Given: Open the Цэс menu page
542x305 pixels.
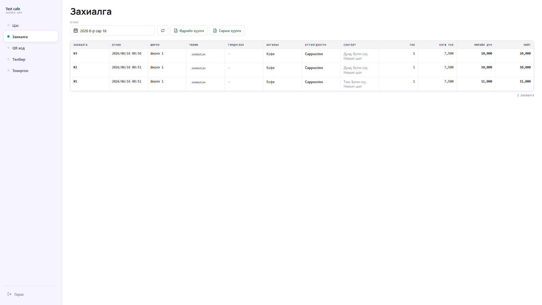Looking at the screenshot, I should pos(31,25).
